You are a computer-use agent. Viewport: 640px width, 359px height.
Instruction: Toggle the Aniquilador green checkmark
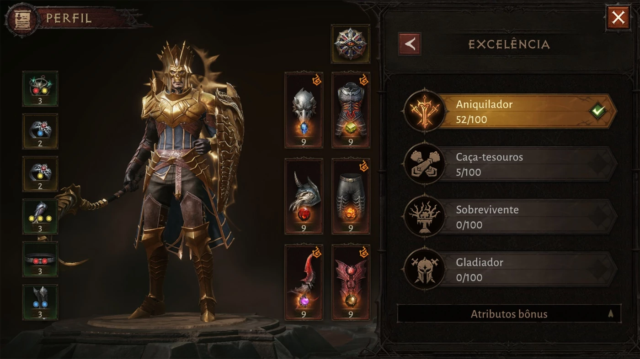click(597, 111)
